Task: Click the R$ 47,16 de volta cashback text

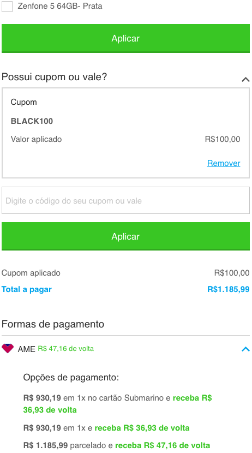Action: [x=66, y=349]
